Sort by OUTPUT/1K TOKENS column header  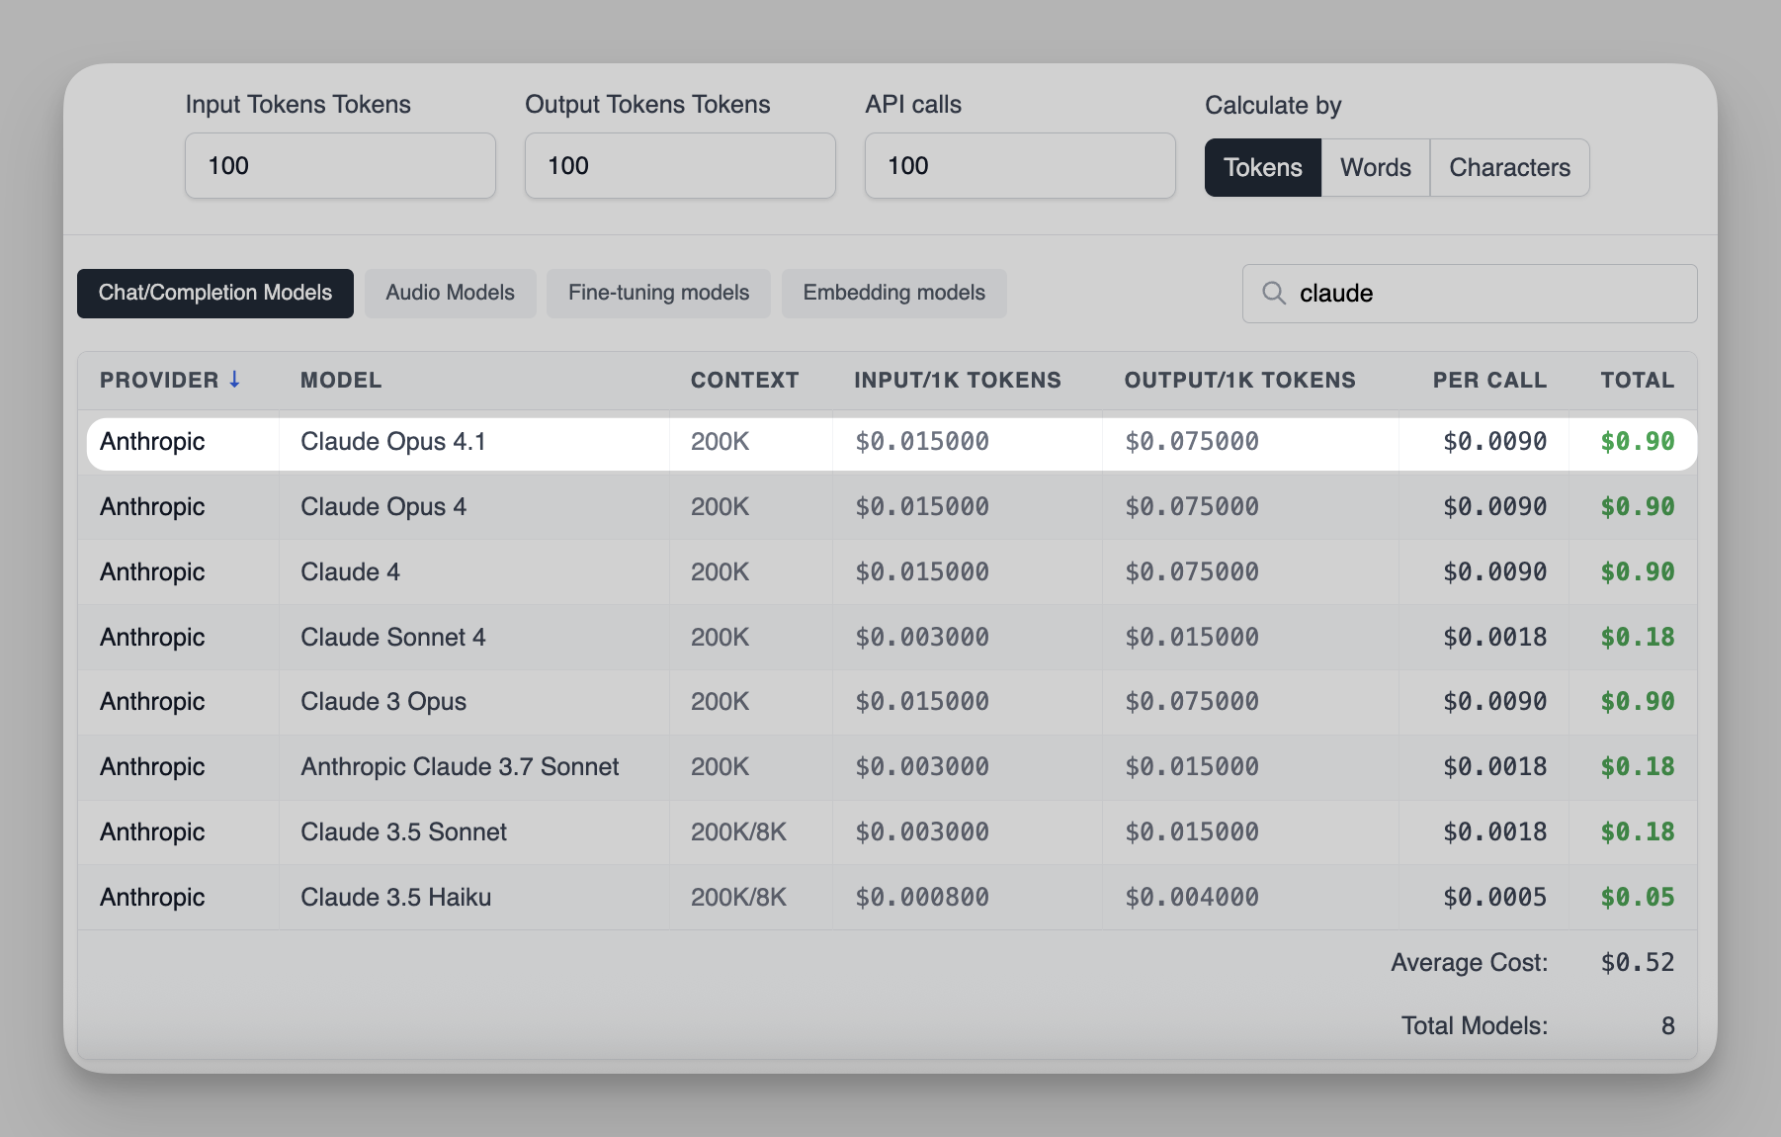[x=1239, y=381]
